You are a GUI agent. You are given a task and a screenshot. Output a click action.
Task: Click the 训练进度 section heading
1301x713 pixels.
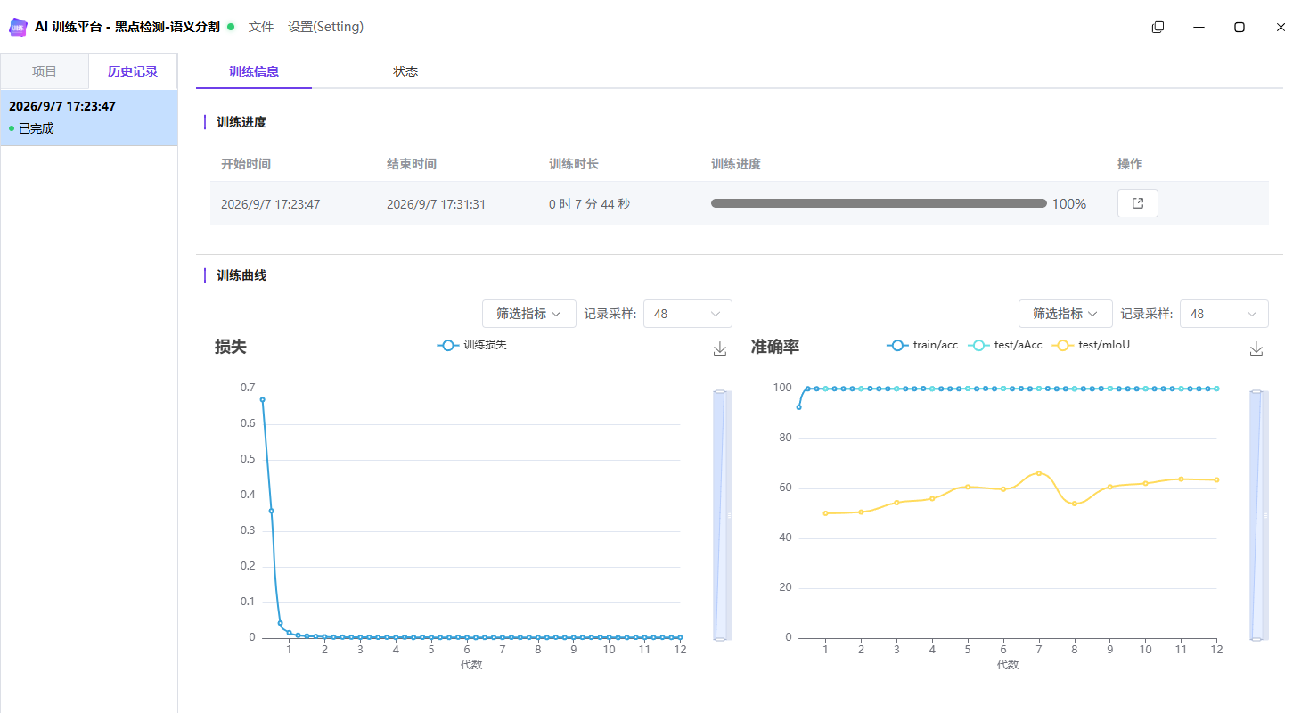point(241,122)
